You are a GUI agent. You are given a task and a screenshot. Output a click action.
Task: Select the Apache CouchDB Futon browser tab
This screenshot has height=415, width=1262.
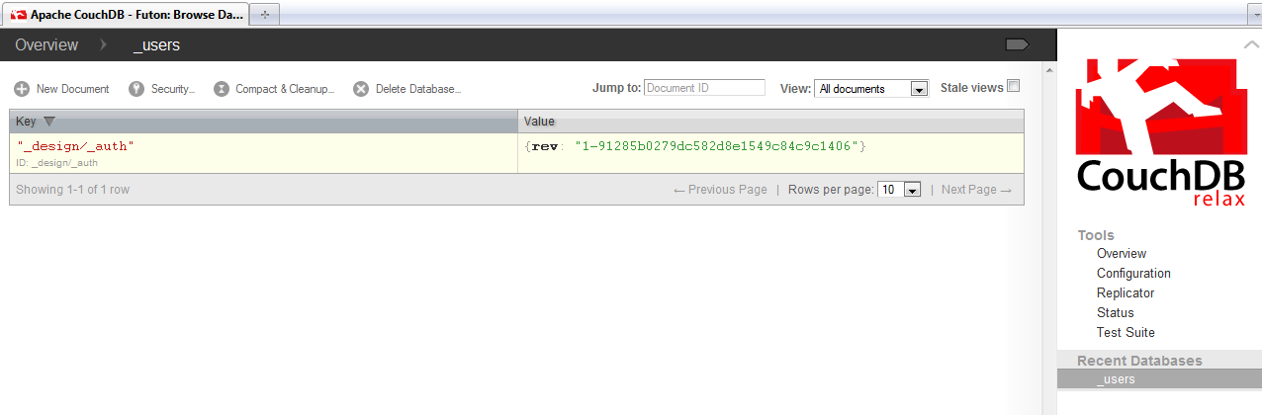point(127,14)
